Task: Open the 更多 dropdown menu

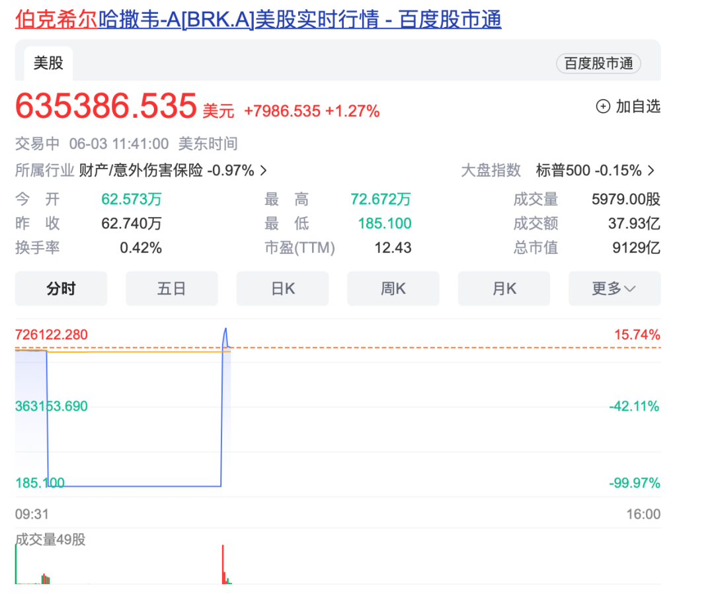Action: pyautogui.click(x=614, y=288)
